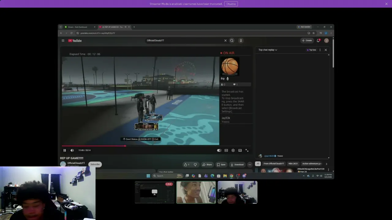Image resolution: width=392 pixels, height=220 pixels.
Task: Click the YouTube search magnifier button
Action: 232,41
